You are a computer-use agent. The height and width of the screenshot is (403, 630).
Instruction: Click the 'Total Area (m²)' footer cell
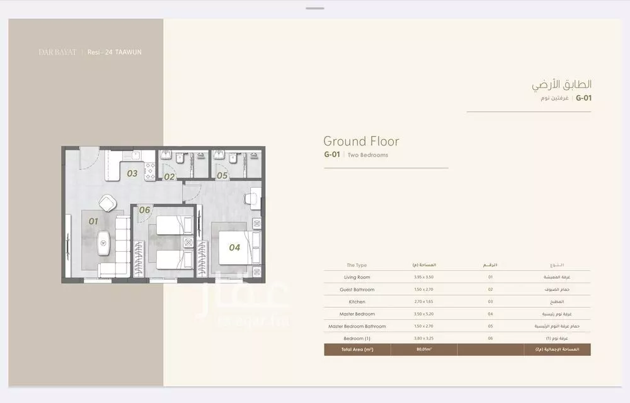pyautogui.click(x=357, y=349)
